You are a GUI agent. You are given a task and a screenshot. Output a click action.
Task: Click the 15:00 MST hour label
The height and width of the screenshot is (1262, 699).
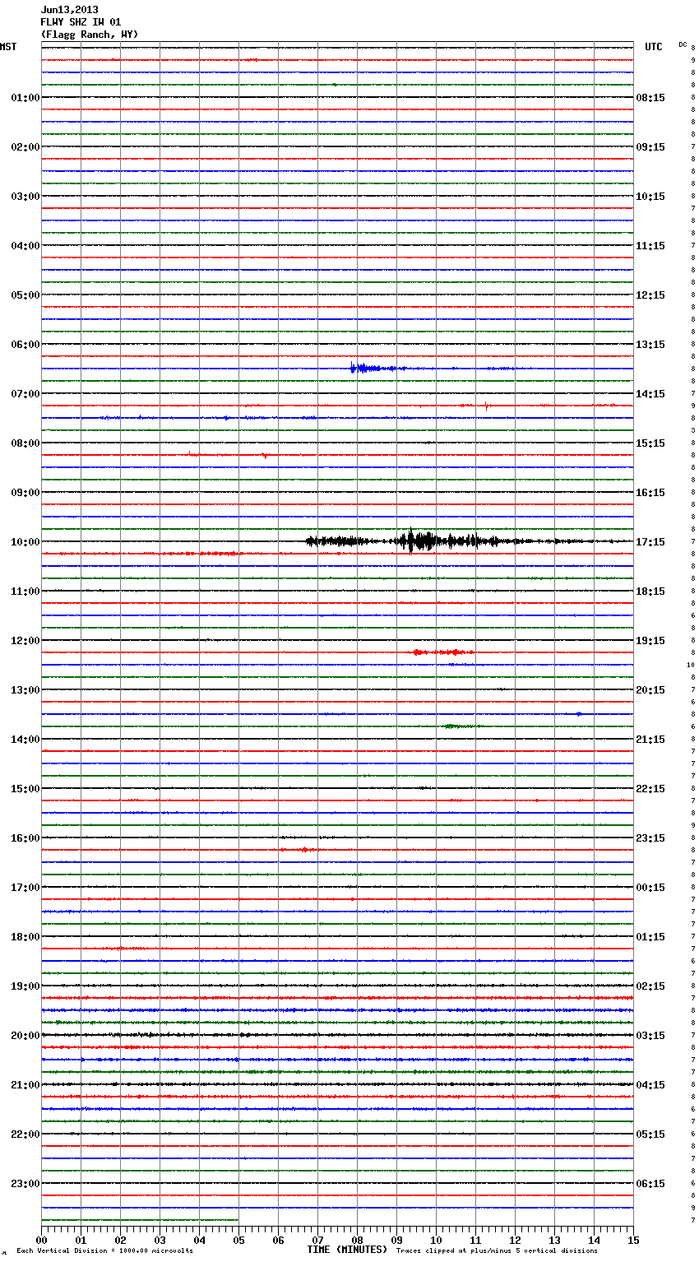tap(25, 789)
